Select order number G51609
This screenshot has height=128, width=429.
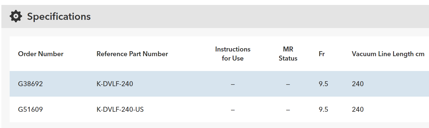(30, 110)
